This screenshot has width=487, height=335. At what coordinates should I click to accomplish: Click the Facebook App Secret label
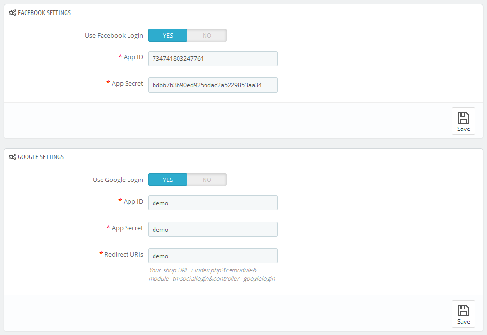(128, 84)
